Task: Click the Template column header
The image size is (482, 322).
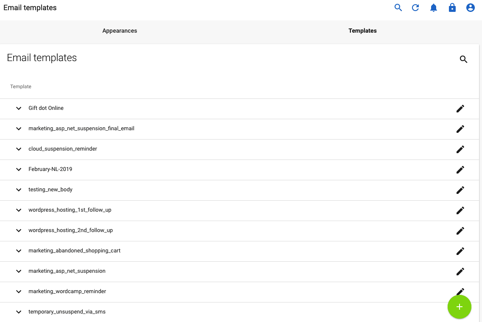Action: click(x=20, y=86)
